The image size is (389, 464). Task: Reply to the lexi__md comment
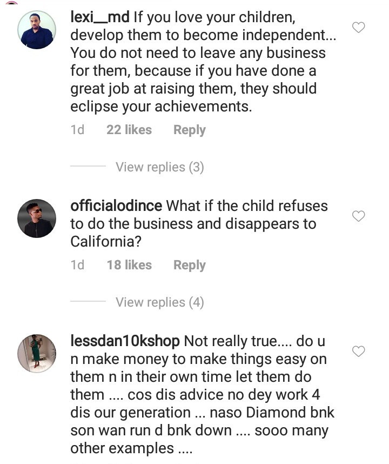(x=189, y=130)
